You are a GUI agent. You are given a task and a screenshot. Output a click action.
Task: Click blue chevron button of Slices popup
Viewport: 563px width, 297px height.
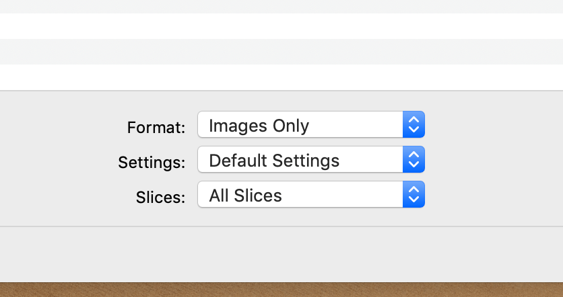click(414, 196)
